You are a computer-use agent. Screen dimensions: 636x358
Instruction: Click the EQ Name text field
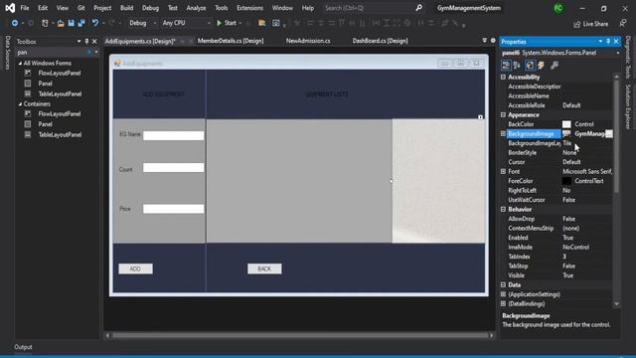click(x=173, y=135)
